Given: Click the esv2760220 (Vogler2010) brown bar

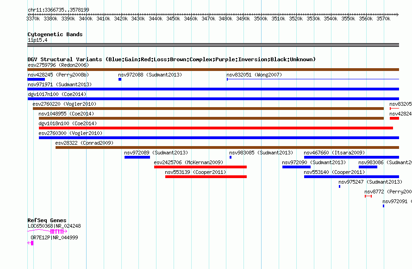Looking at the screenshot, I should [x=208, y=109].
